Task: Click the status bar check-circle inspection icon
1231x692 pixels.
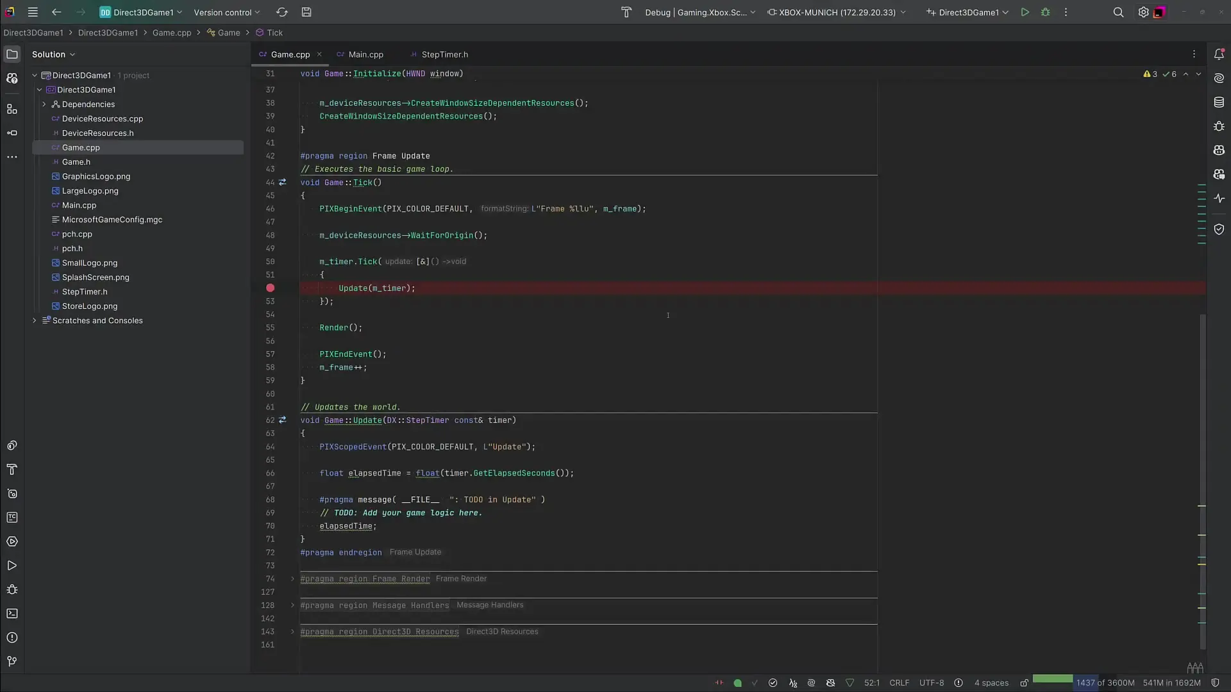Action: [773, 683]
